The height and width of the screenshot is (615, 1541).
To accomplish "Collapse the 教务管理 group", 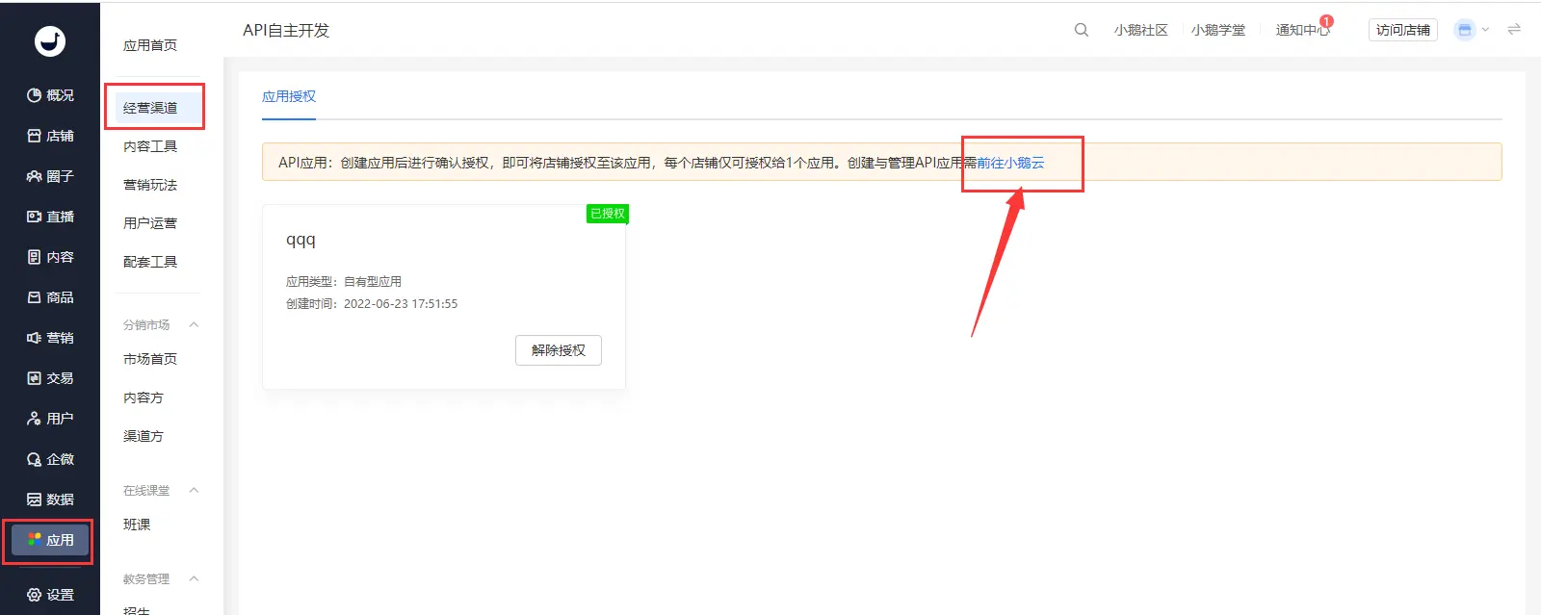I will click(194, 578).
